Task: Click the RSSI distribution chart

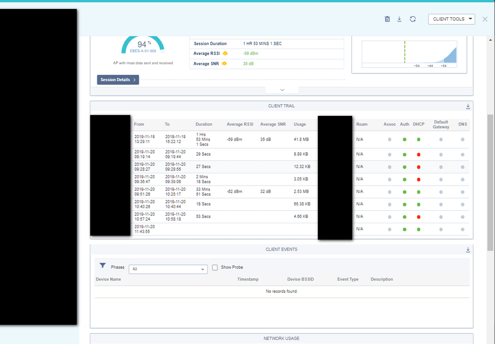Action: point(409,54)
